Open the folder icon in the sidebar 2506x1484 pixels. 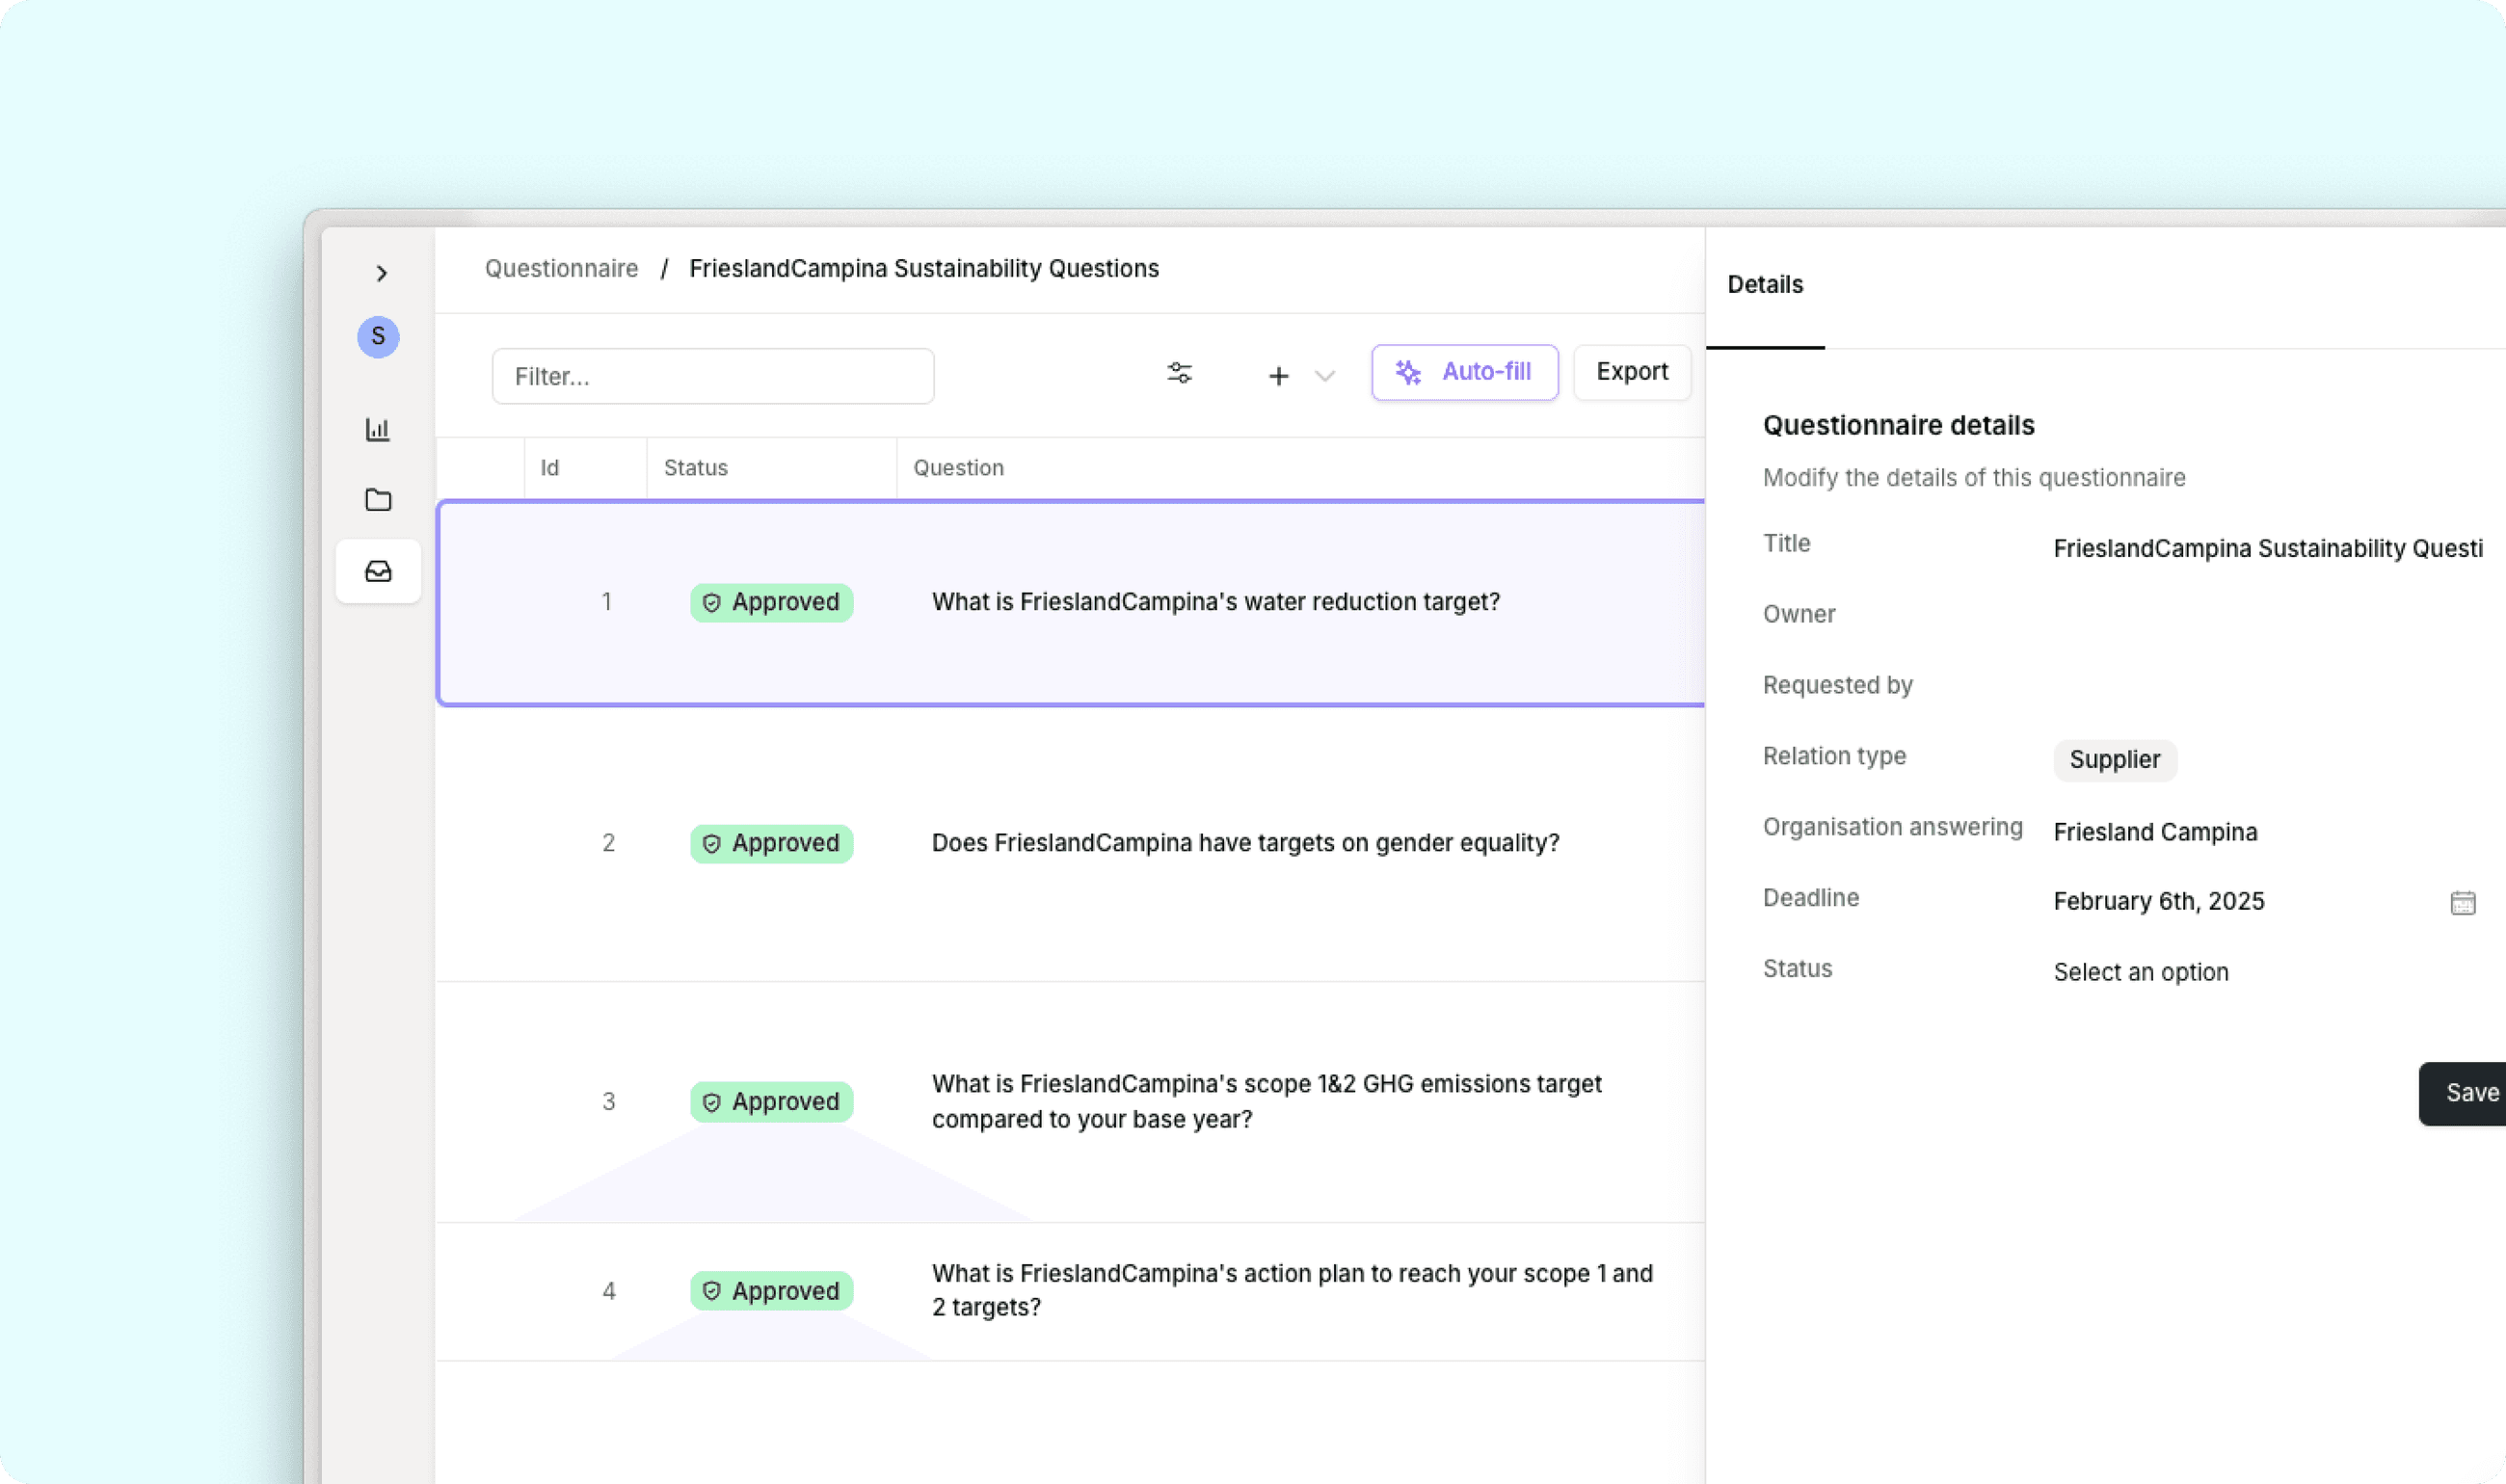378,500
